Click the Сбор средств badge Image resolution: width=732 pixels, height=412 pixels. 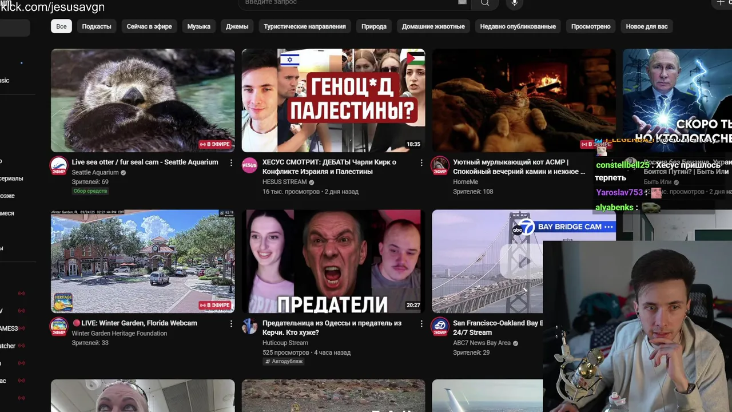click(90, 191)
